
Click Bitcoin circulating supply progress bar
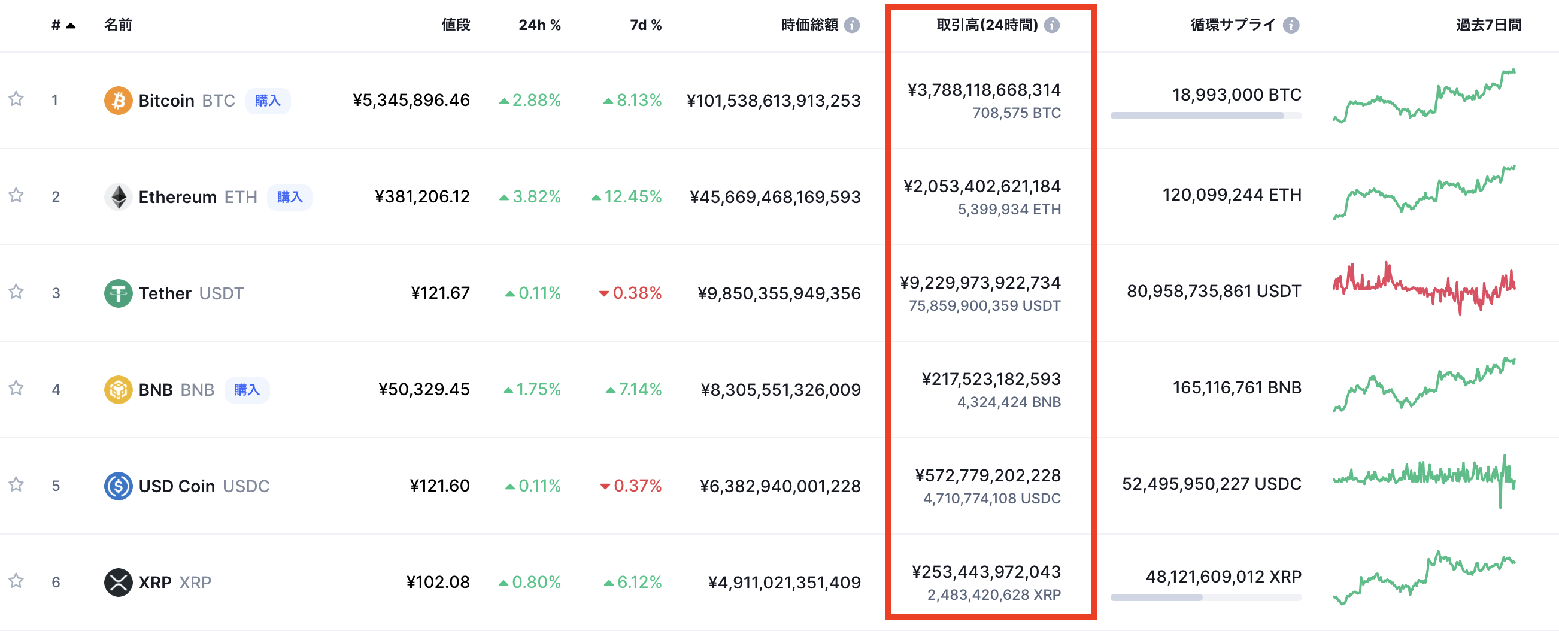click(1205, 116)
